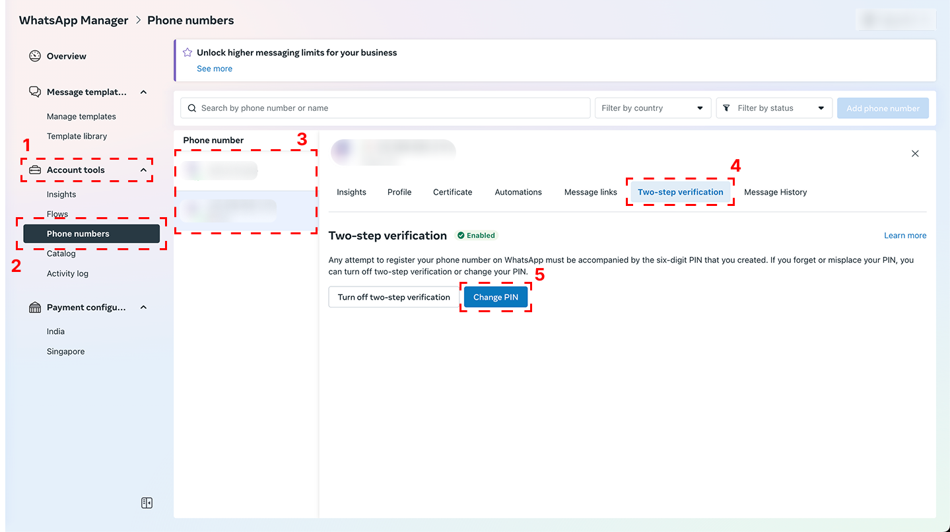Switch to the Insights tab

click(351, 192)
